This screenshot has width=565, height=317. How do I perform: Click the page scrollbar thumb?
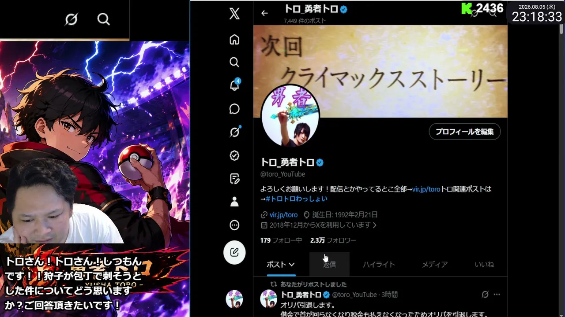[561, 29]
